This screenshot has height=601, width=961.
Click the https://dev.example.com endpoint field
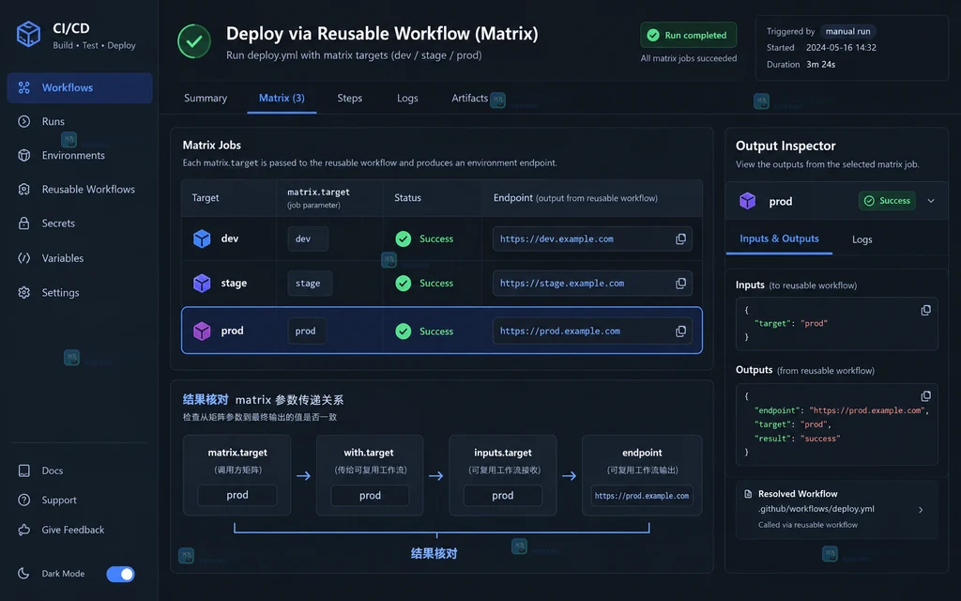click(592, 239)
